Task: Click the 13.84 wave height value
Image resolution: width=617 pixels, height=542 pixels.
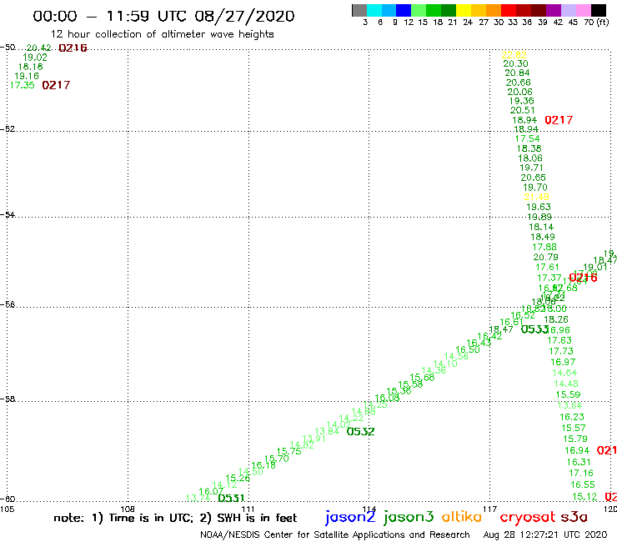Action: tap(327, 431)
